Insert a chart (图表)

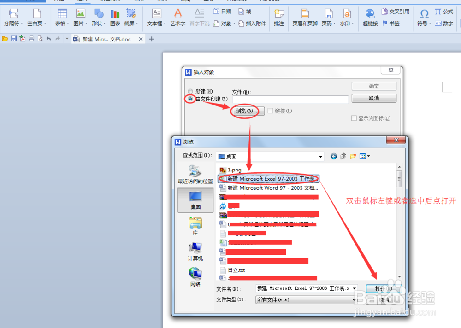115,17
